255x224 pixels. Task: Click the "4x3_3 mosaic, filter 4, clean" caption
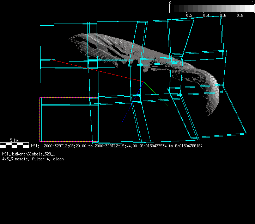coord(33,159)
